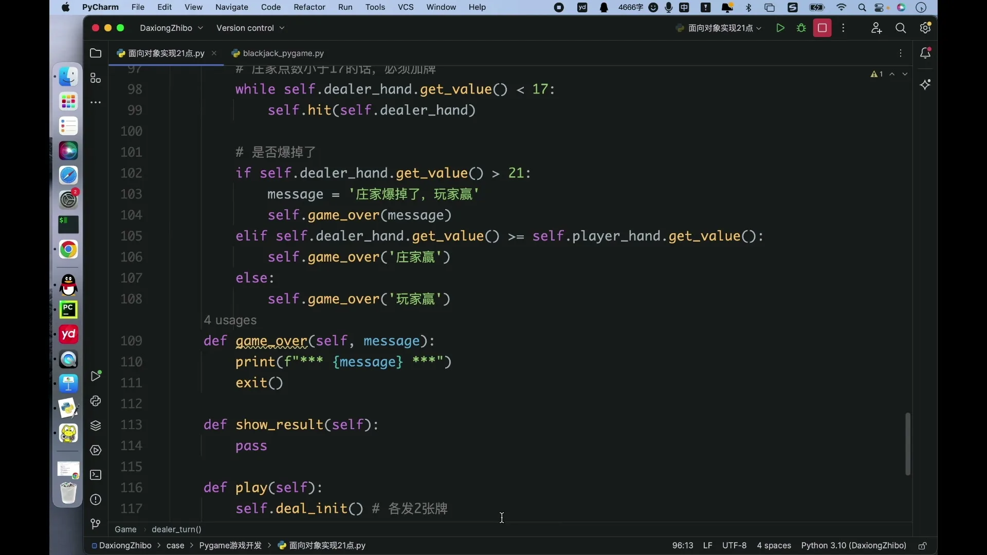Click the LF line separator widget
Screen dimensions: 987x555
click(x=708, y=546)
